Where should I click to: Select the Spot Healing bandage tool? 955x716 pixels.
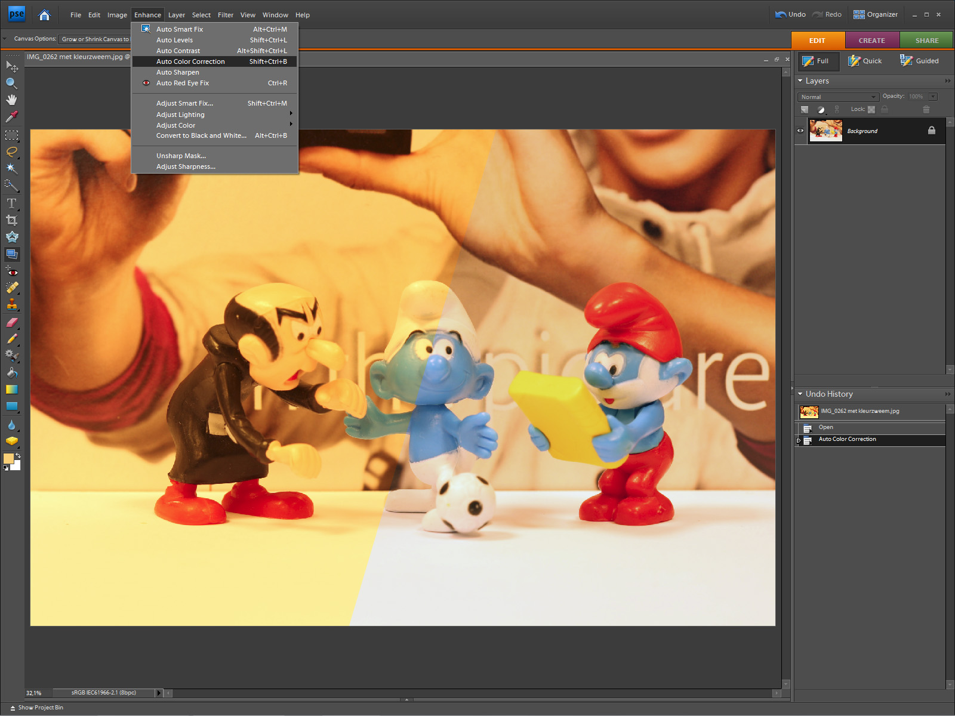(11, 288)
